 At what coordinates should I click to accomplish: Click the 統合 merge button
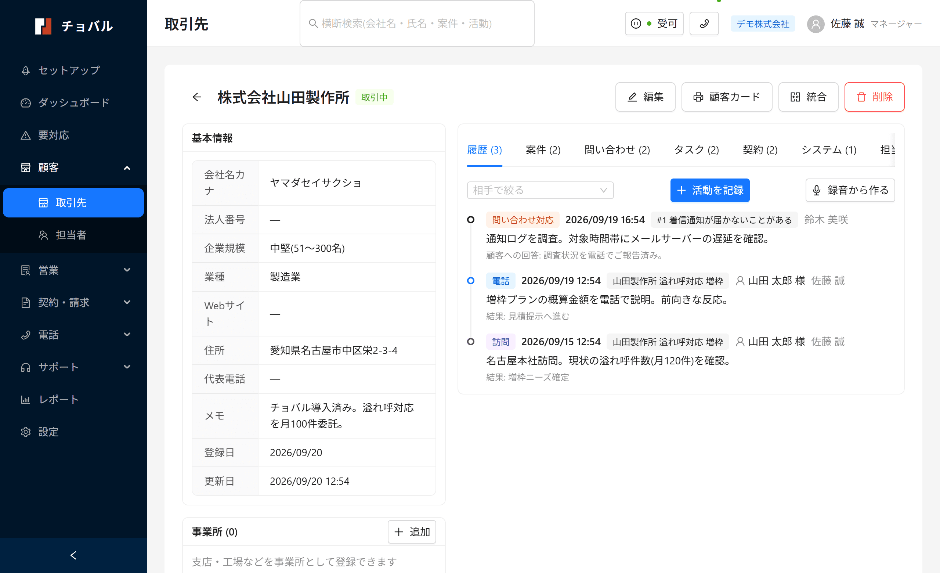click(808, 97)
